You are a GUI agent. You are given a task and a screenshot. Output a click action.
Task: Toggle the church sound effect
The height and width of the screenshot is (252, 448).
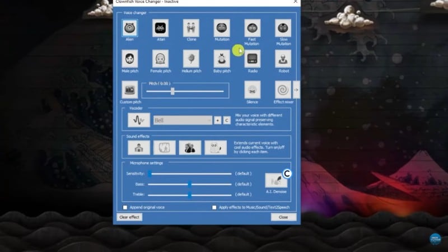139,148
